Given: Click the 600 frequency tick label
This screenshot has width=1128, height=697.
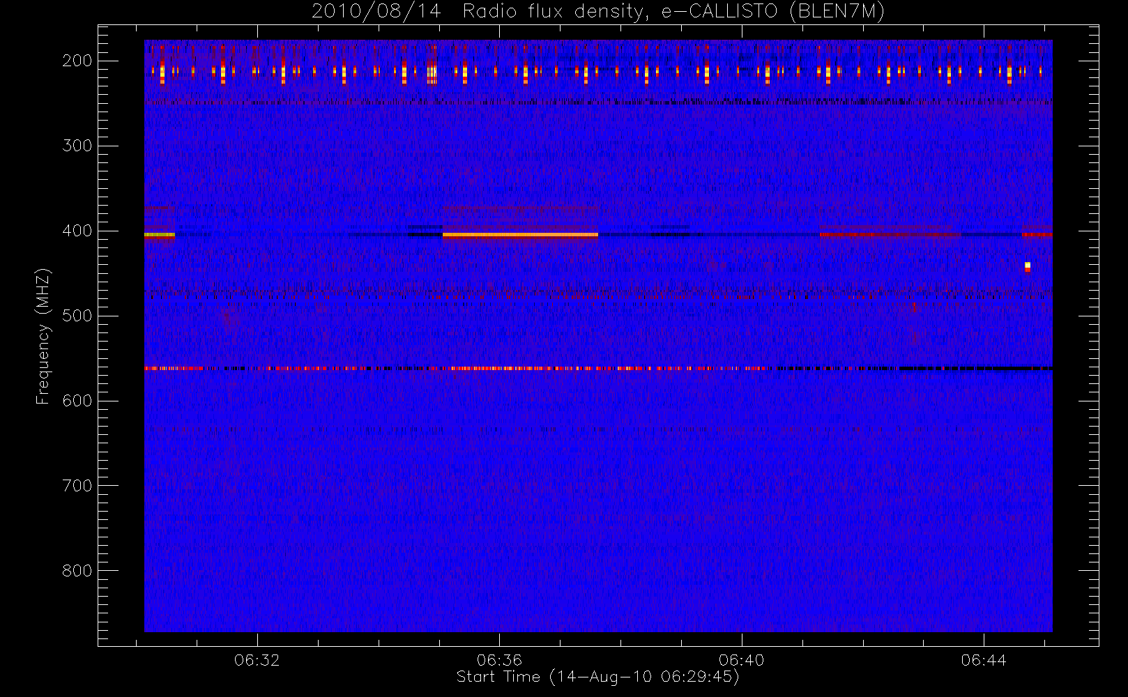Looking at the screenshot, I should 77,401.
